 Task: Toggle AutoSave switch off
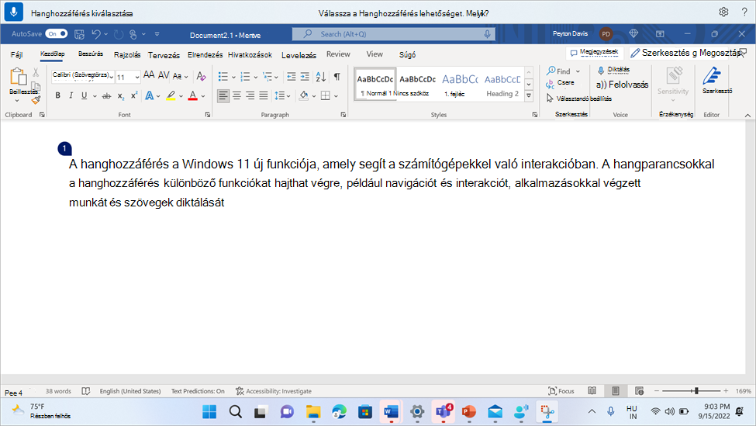tap(57, 34)
